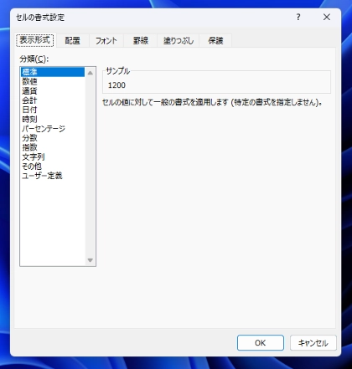Screen dimensions: 352x369
Task: Switch to the 表示形式 tab
Action: [35, 40]
